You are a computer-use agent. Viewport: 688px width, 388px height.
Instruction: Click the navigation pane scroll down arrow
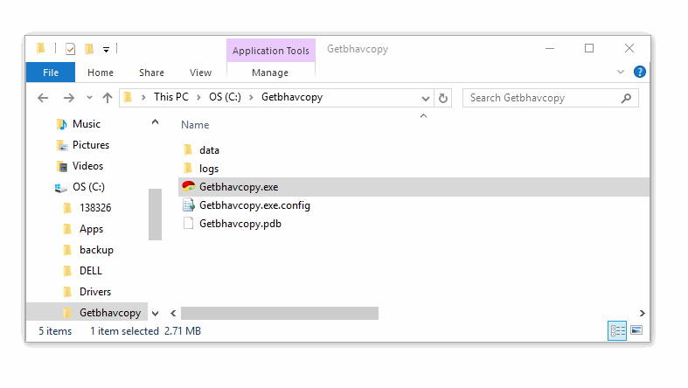pyautogui.click(x=155, y=314)
